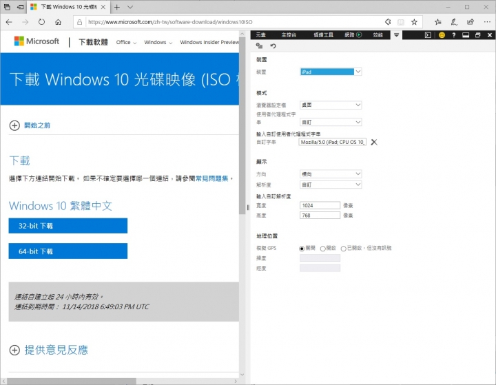Click the scroll down arrow of page scrollbar

coord(242,375)
